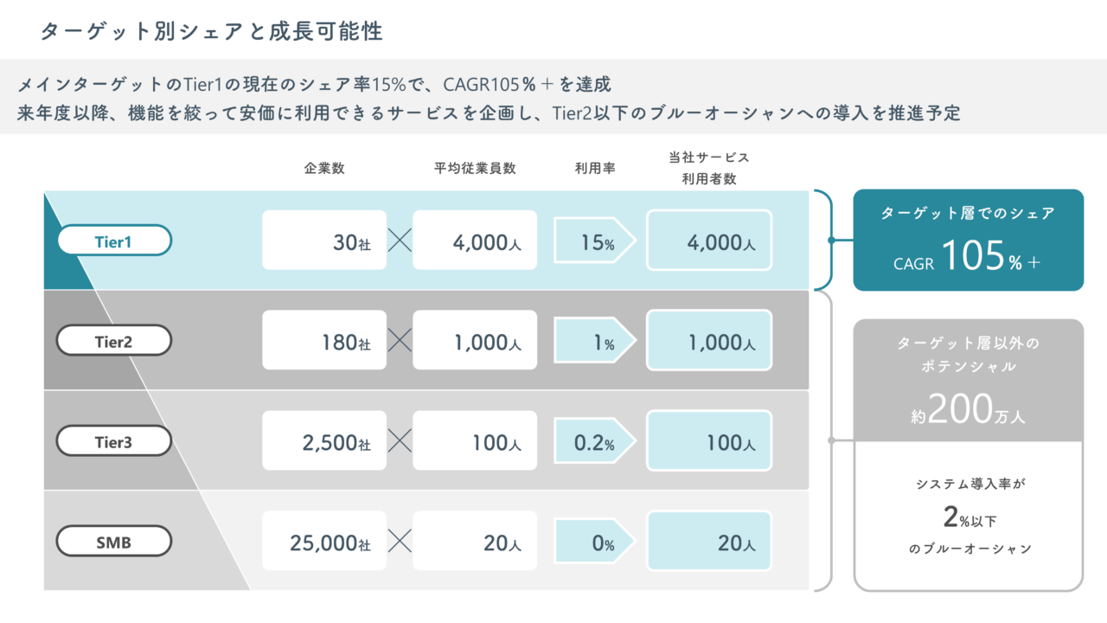Click the multiplication cross in the Tier1 row
This screenshot has width=1107, height=623.
point(400,241)
